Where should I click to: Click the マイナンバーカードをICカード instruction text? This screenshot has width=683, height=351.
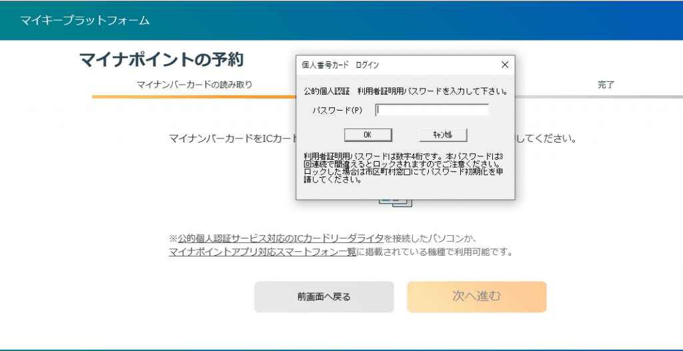tap(231, 139)
